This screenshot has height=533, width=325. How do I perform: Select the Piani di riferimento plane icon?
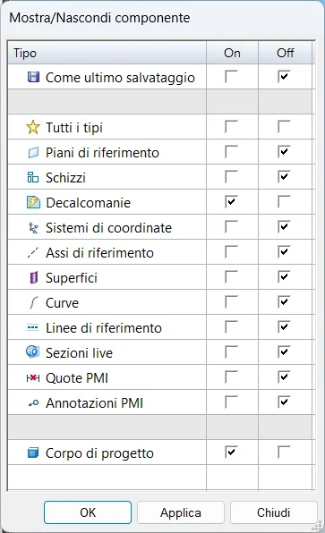[33, 153]
